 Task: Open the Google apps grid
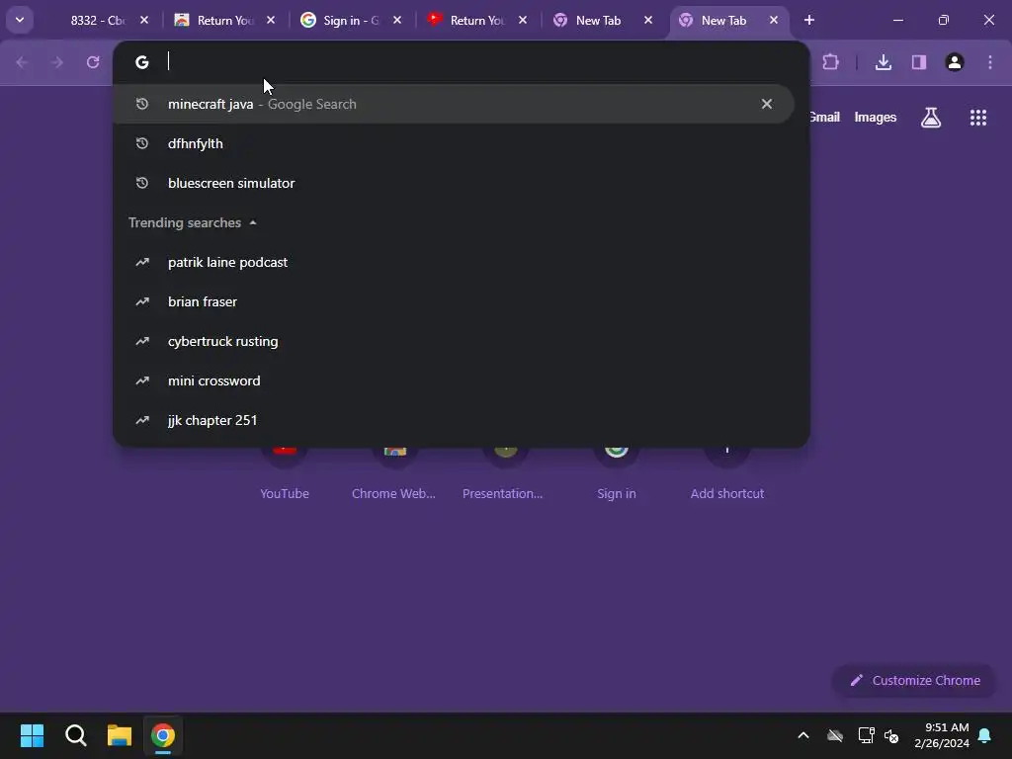coord(978,118)
